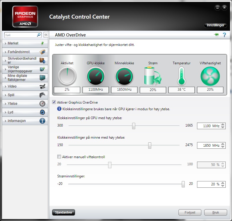Screen dimensions: 232x221
Task: Click the Vanlige skjermoppgaver monitor icon
Action: click(x=42, y=69)
